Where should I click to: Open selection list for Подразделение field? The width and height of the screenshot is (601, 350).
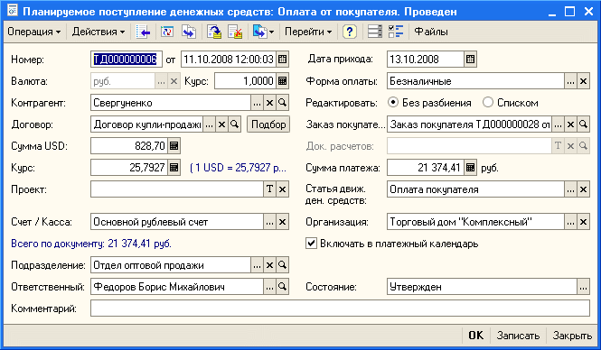click(257, 265)
